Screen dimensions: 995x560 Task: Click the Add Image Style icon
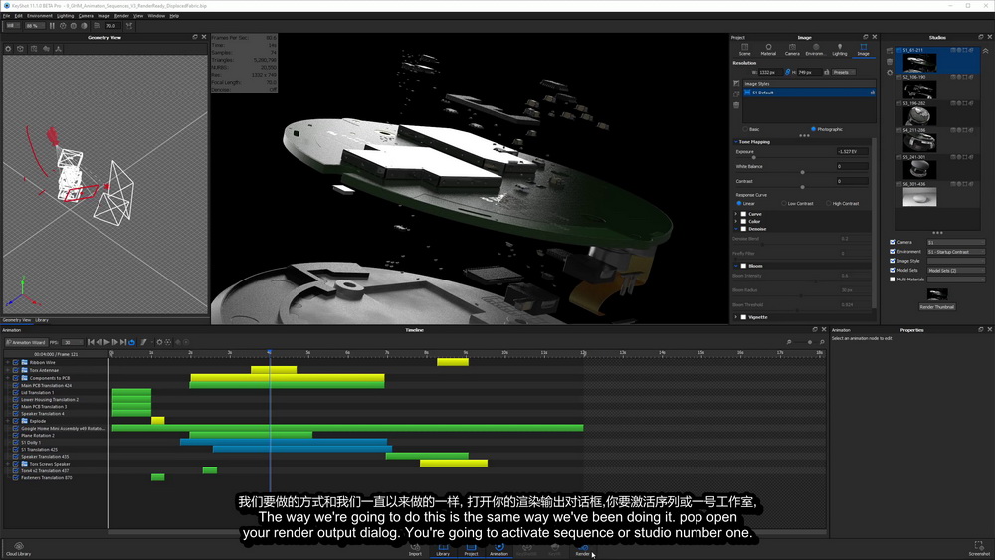(x=736, y=84)
